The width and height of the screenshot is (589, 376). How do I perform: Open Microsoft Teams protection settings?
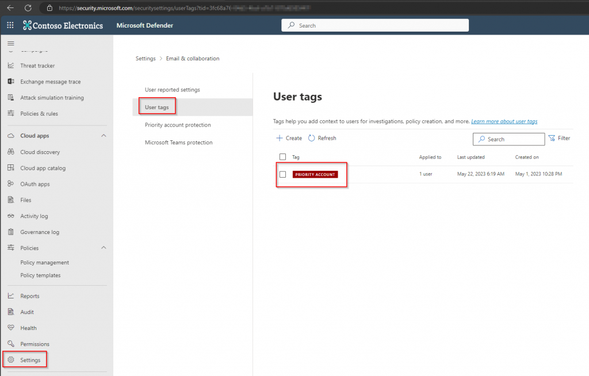[178, 143]
